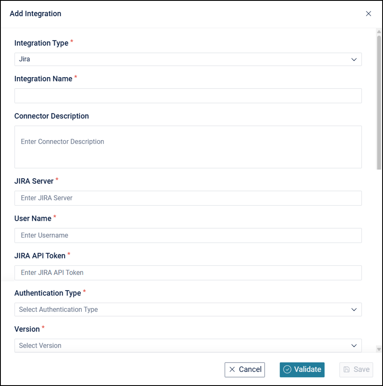Screen dimensions: 383x386
Task: Click the X icon in Cancel button
Action: pyautogui.click(x=232, y=369)
